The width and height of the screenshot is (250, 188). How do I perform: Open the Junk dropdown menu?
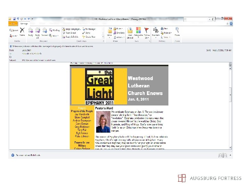tap(14, 36)
